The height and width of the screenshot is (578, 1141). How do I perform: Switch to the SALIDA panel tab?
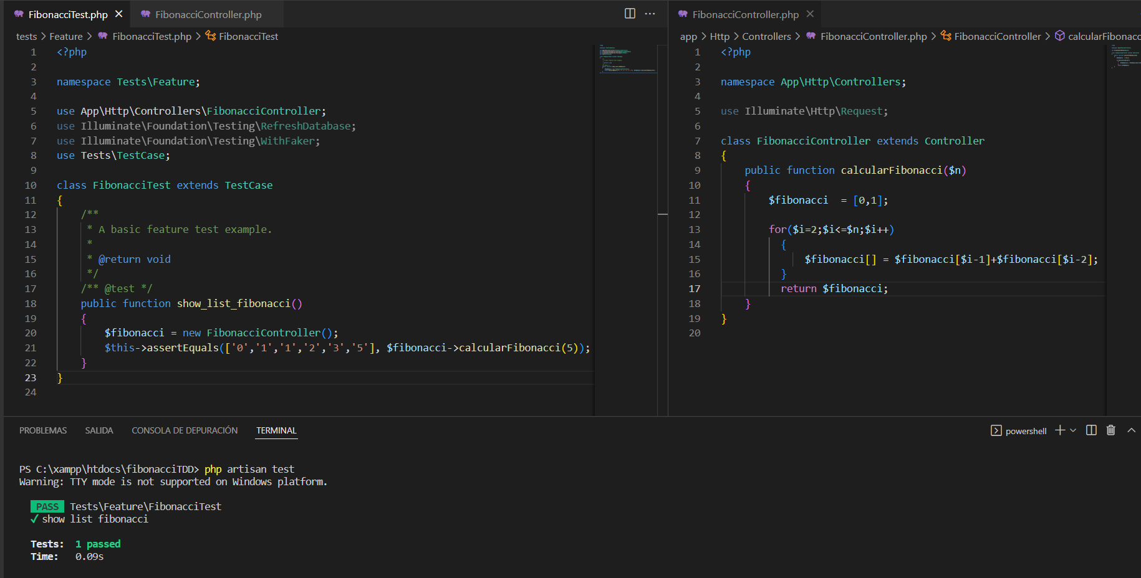[x=99, y=430]
